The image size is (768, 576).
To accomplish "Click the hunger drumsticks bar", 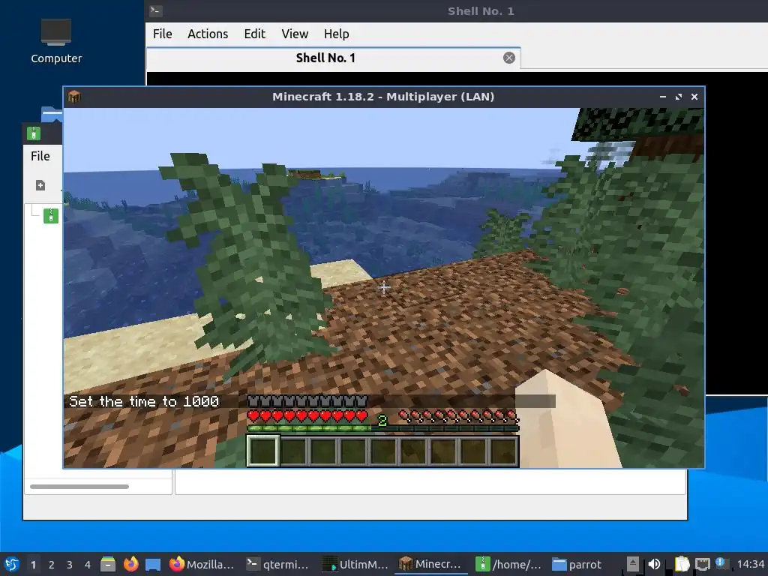I will pos(458,416).
